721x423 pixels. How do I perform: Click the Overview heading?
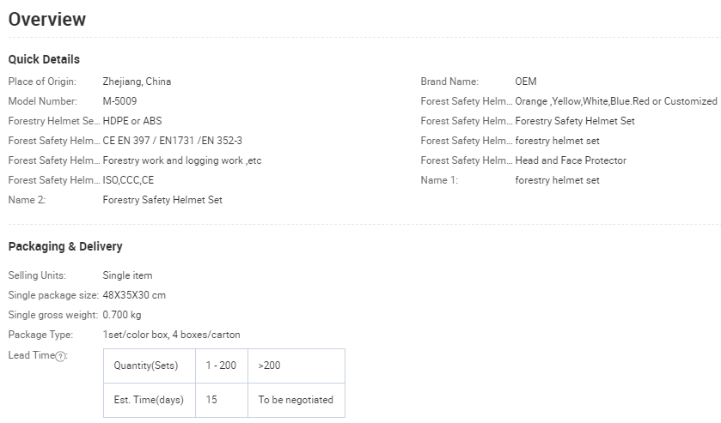(47, 19)
